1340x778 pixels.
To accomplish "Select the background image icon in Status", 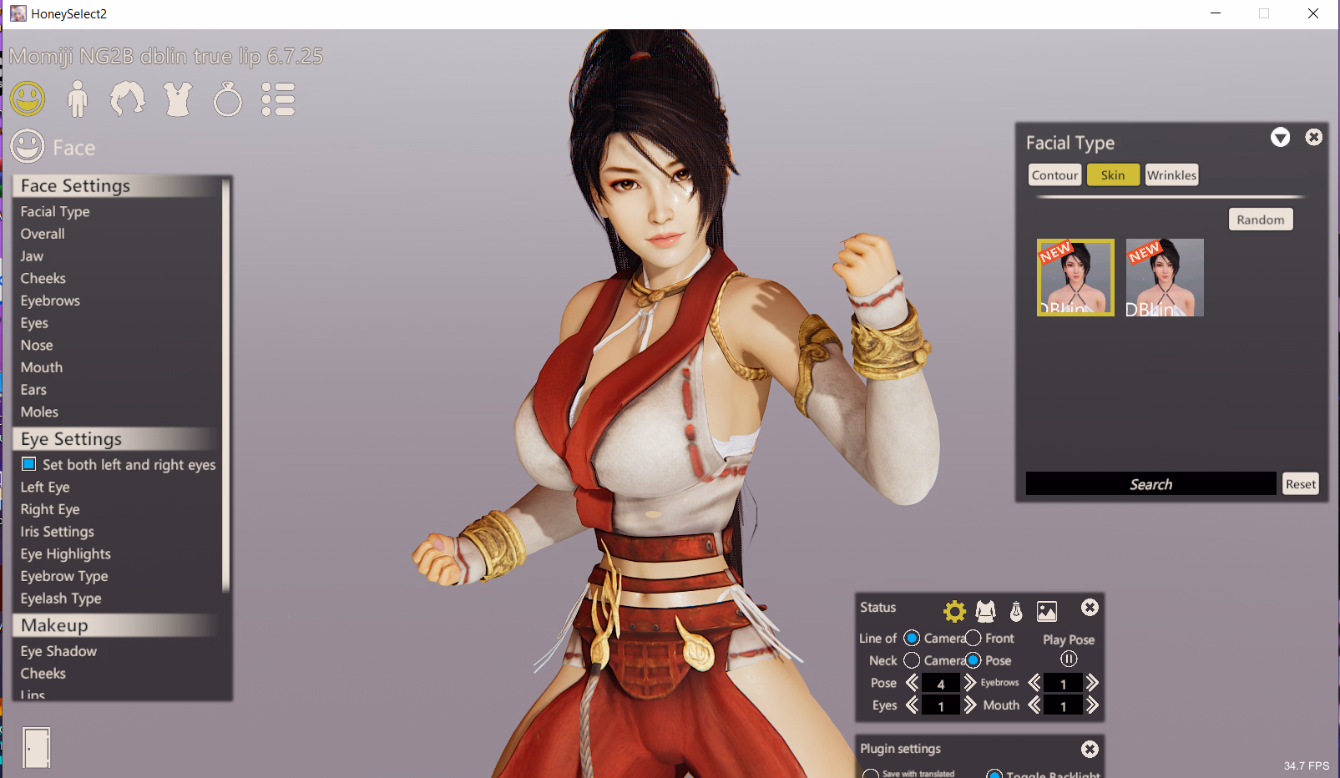I will (1047, 612).
